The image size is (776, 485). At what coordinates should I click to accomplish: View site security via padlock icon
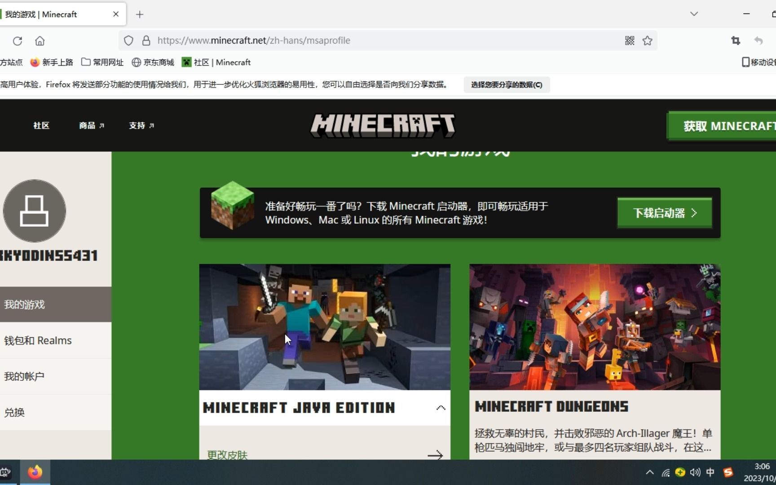tap(146, 40)
